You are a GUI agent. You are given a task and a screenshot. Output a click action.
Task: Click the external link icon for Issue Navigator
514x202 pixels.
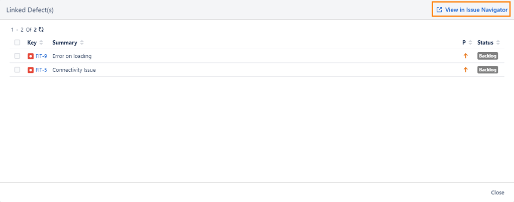tap(439, 10)
